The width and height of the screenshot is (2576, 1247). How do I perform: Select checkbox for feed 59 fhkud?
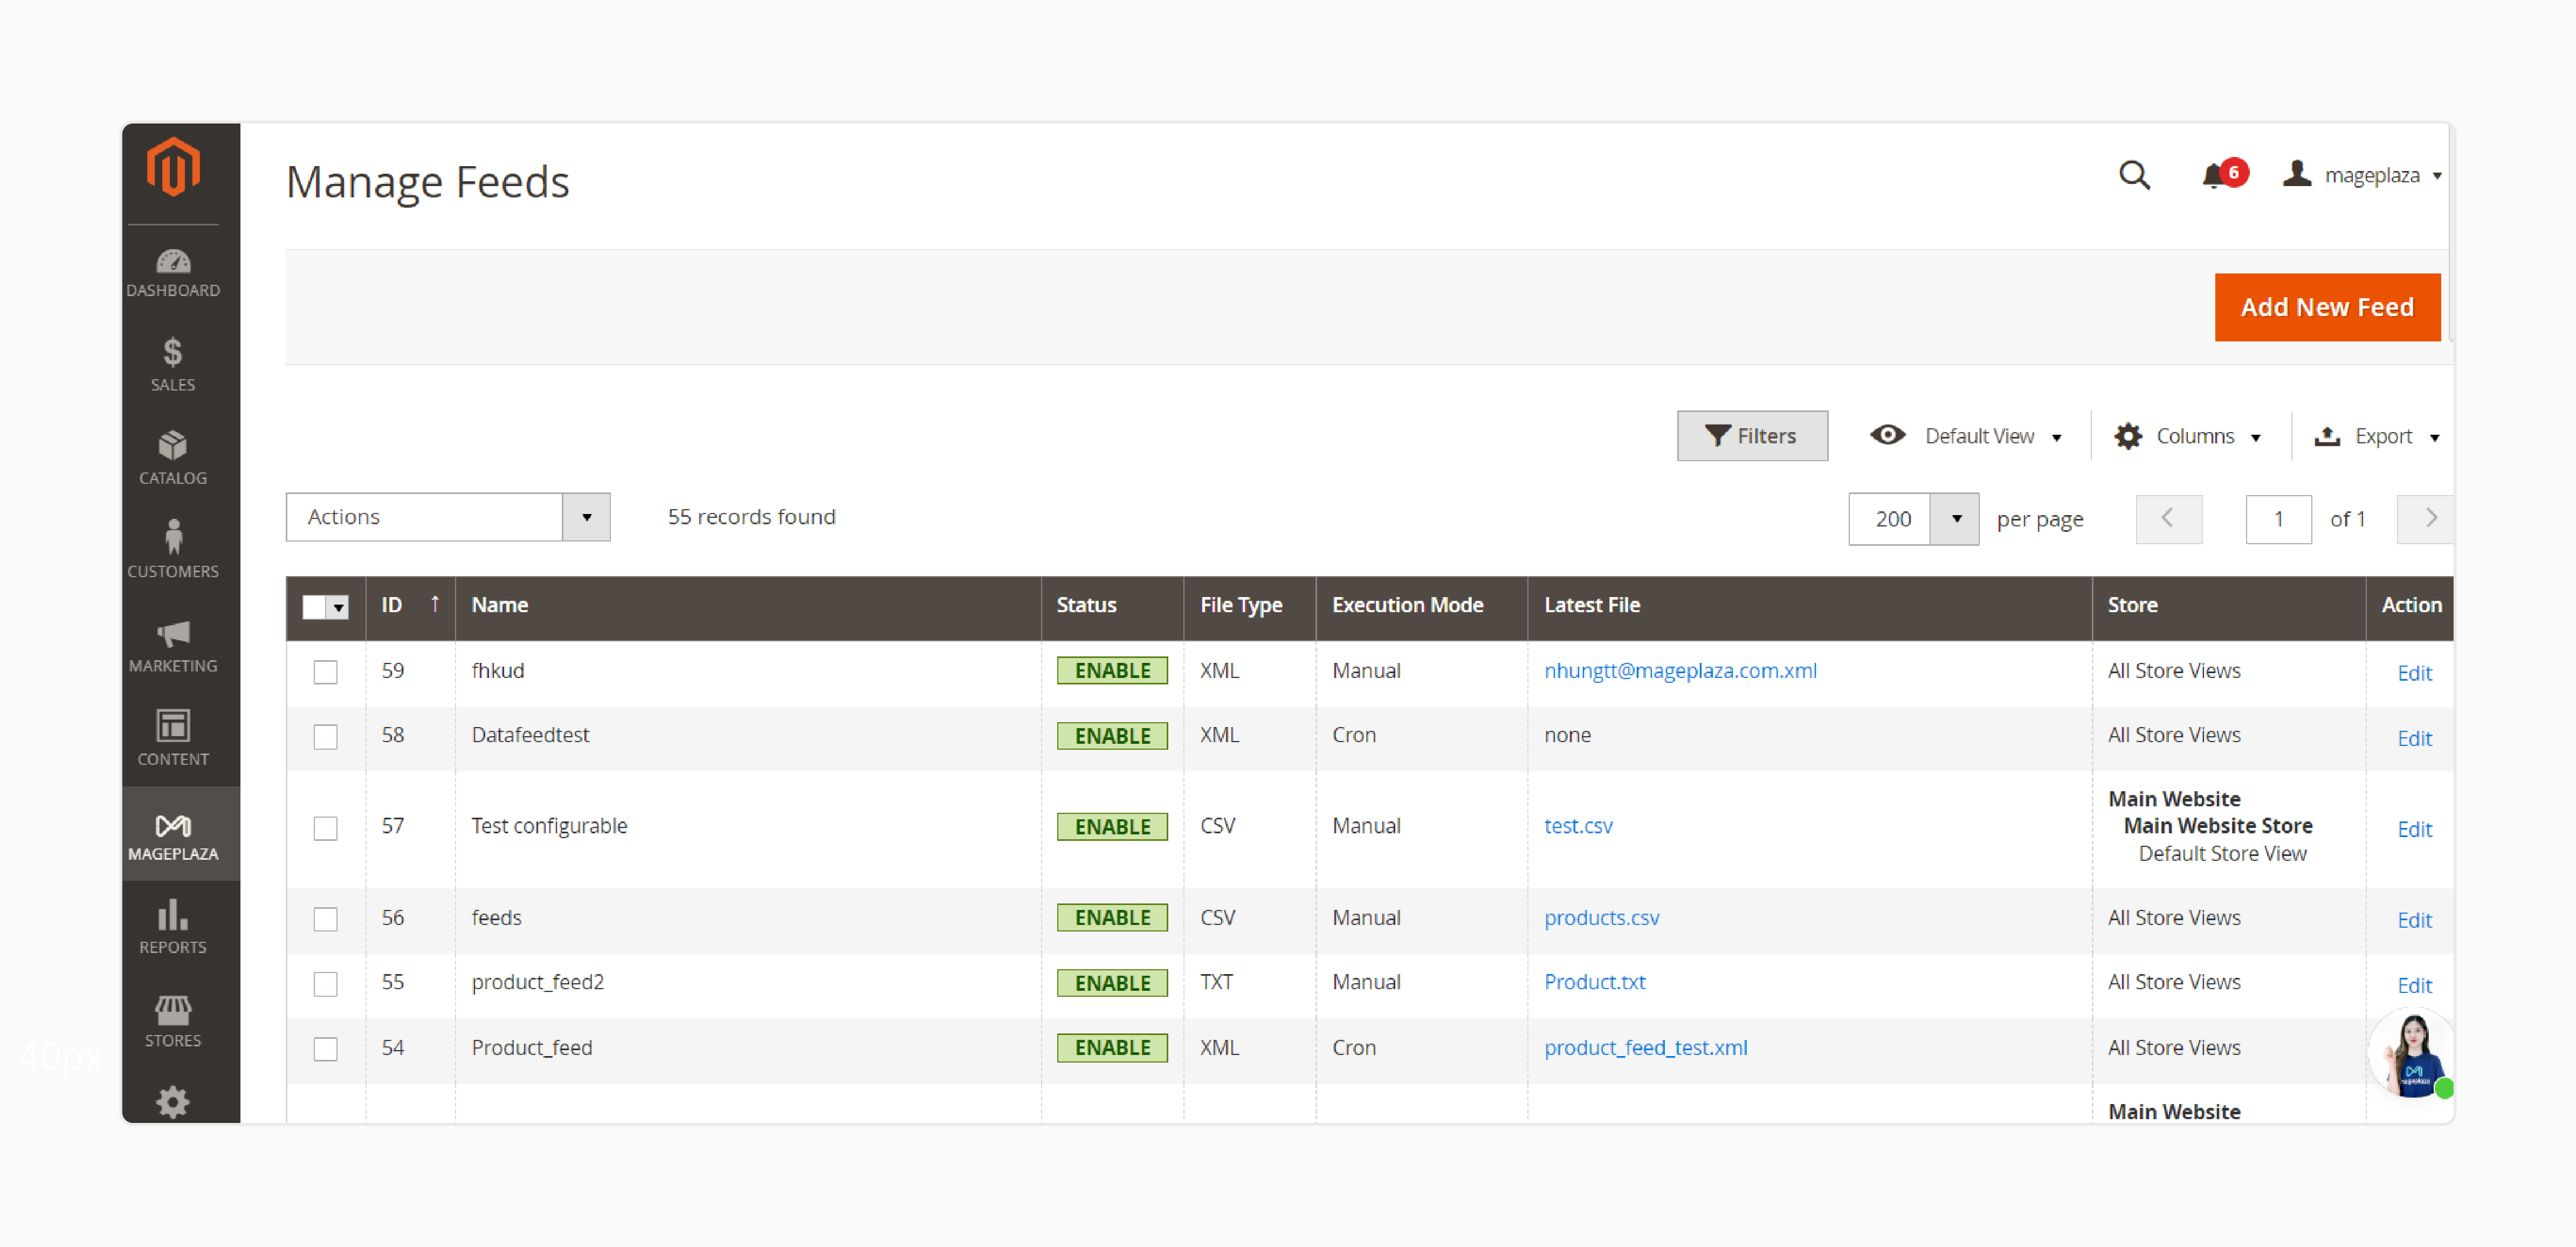click(x=325, y=672)
